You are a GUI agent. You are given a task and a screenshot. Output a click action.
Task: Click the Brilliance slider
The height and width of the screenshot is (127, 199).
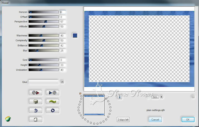[x=43, y=45]
